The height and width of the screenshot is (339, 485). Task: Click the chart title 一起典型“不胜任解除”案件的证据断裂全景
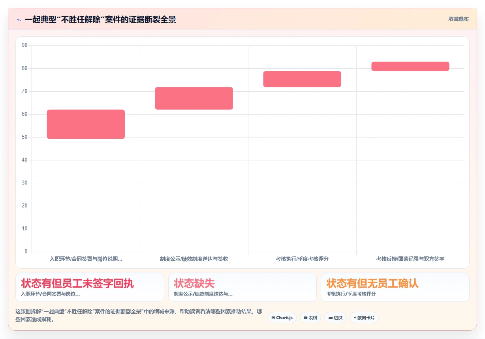pyautogui.click(x=100, y=19)
